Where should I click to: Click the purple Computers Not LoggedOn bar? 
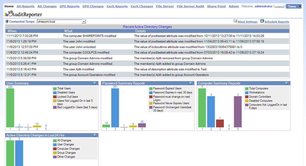click(238, 112)
